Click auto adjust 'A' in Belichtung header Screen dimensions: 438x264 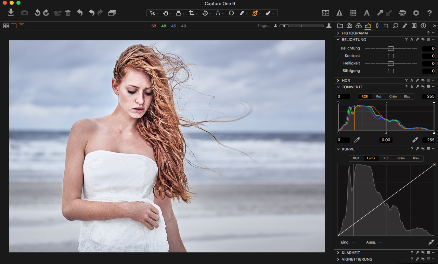(412, 40)
